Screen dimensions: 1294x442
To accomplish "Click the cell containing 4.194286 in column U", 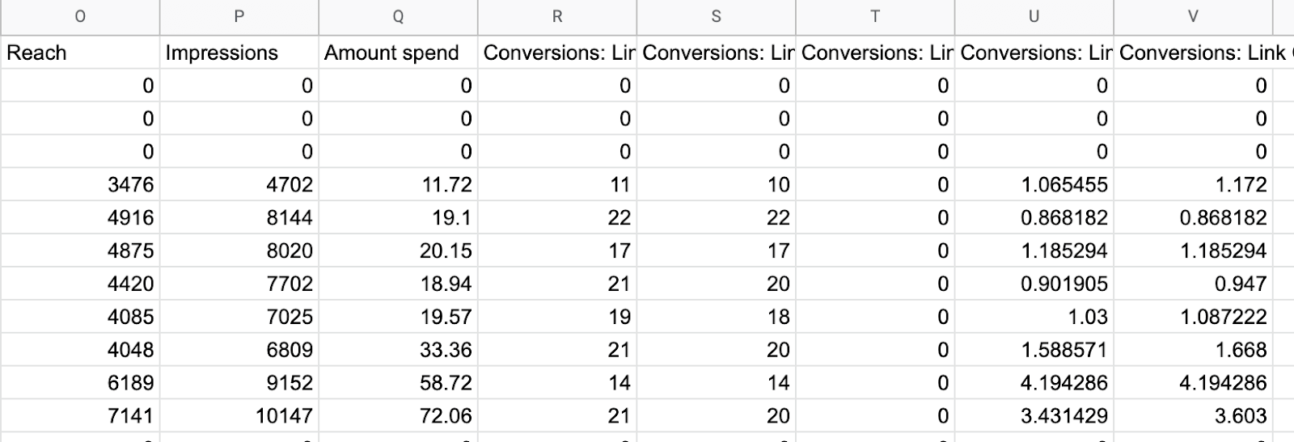I will (x=1034, y=383).
